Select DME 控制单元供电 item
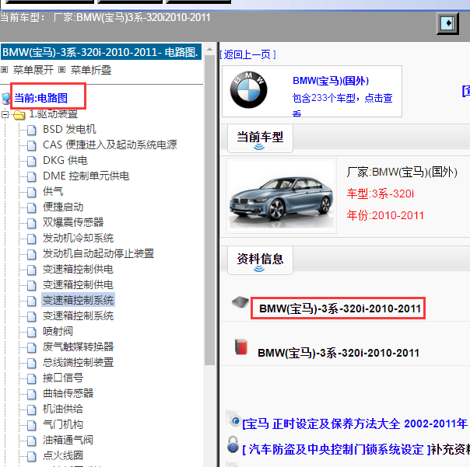Image resolution: width=470 pixels, height=467 pixels. (x=86, y=176)
